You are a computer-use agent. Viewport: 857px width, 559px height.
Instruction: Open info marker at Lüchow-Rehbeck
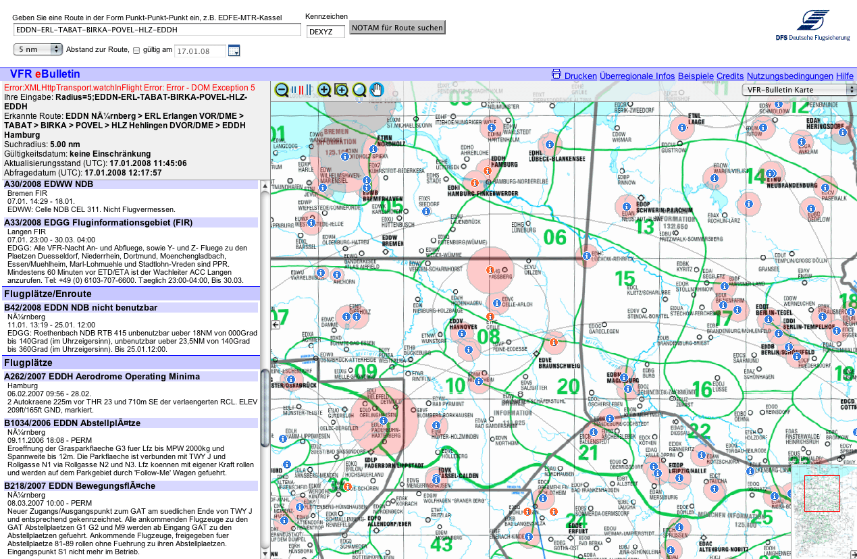click(586, 255)
